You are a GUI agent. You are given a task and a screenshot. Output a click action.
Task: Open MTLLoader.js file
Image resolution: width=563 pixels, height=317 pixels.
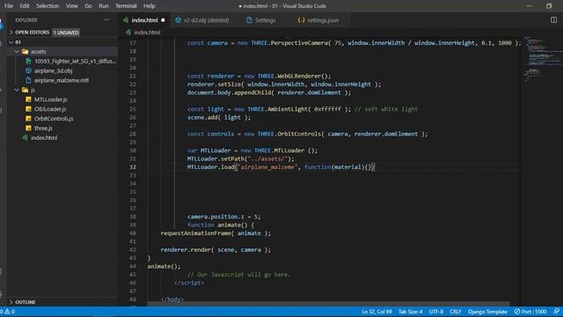pyautogui.click(x=51, y=100)
